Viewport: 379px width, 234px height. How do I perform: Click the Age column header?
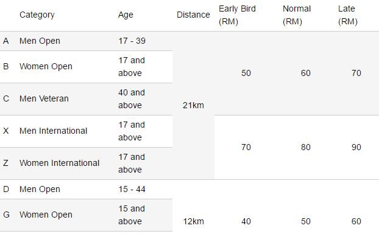126,15
